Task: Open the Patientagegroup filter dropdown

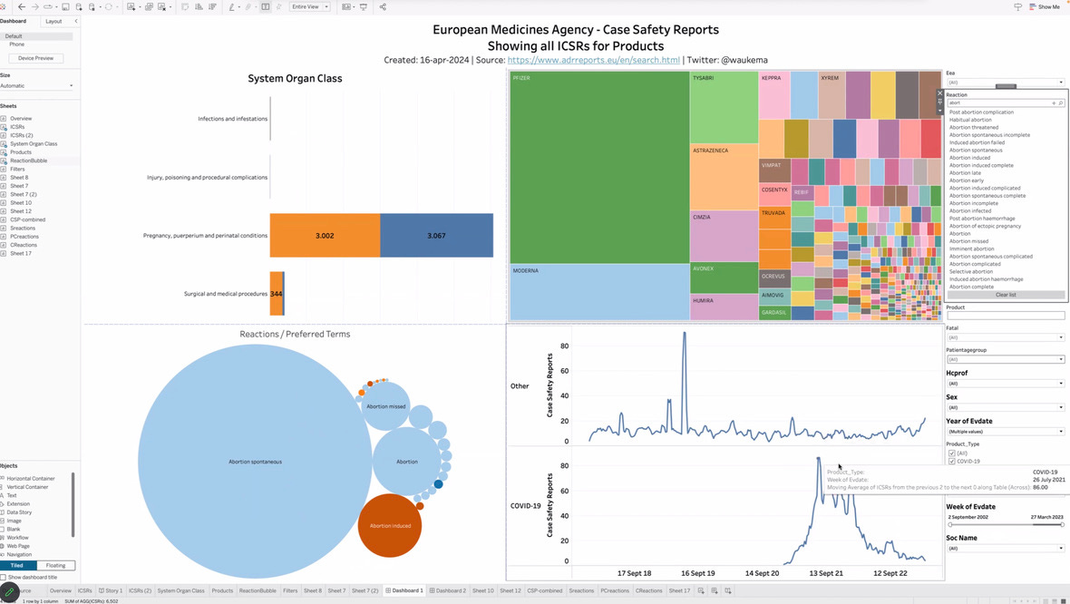Action: (1006, 359)
